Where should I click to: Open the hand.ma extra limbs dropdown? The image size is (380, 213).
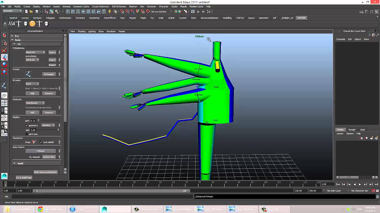(x=32, y=60)
